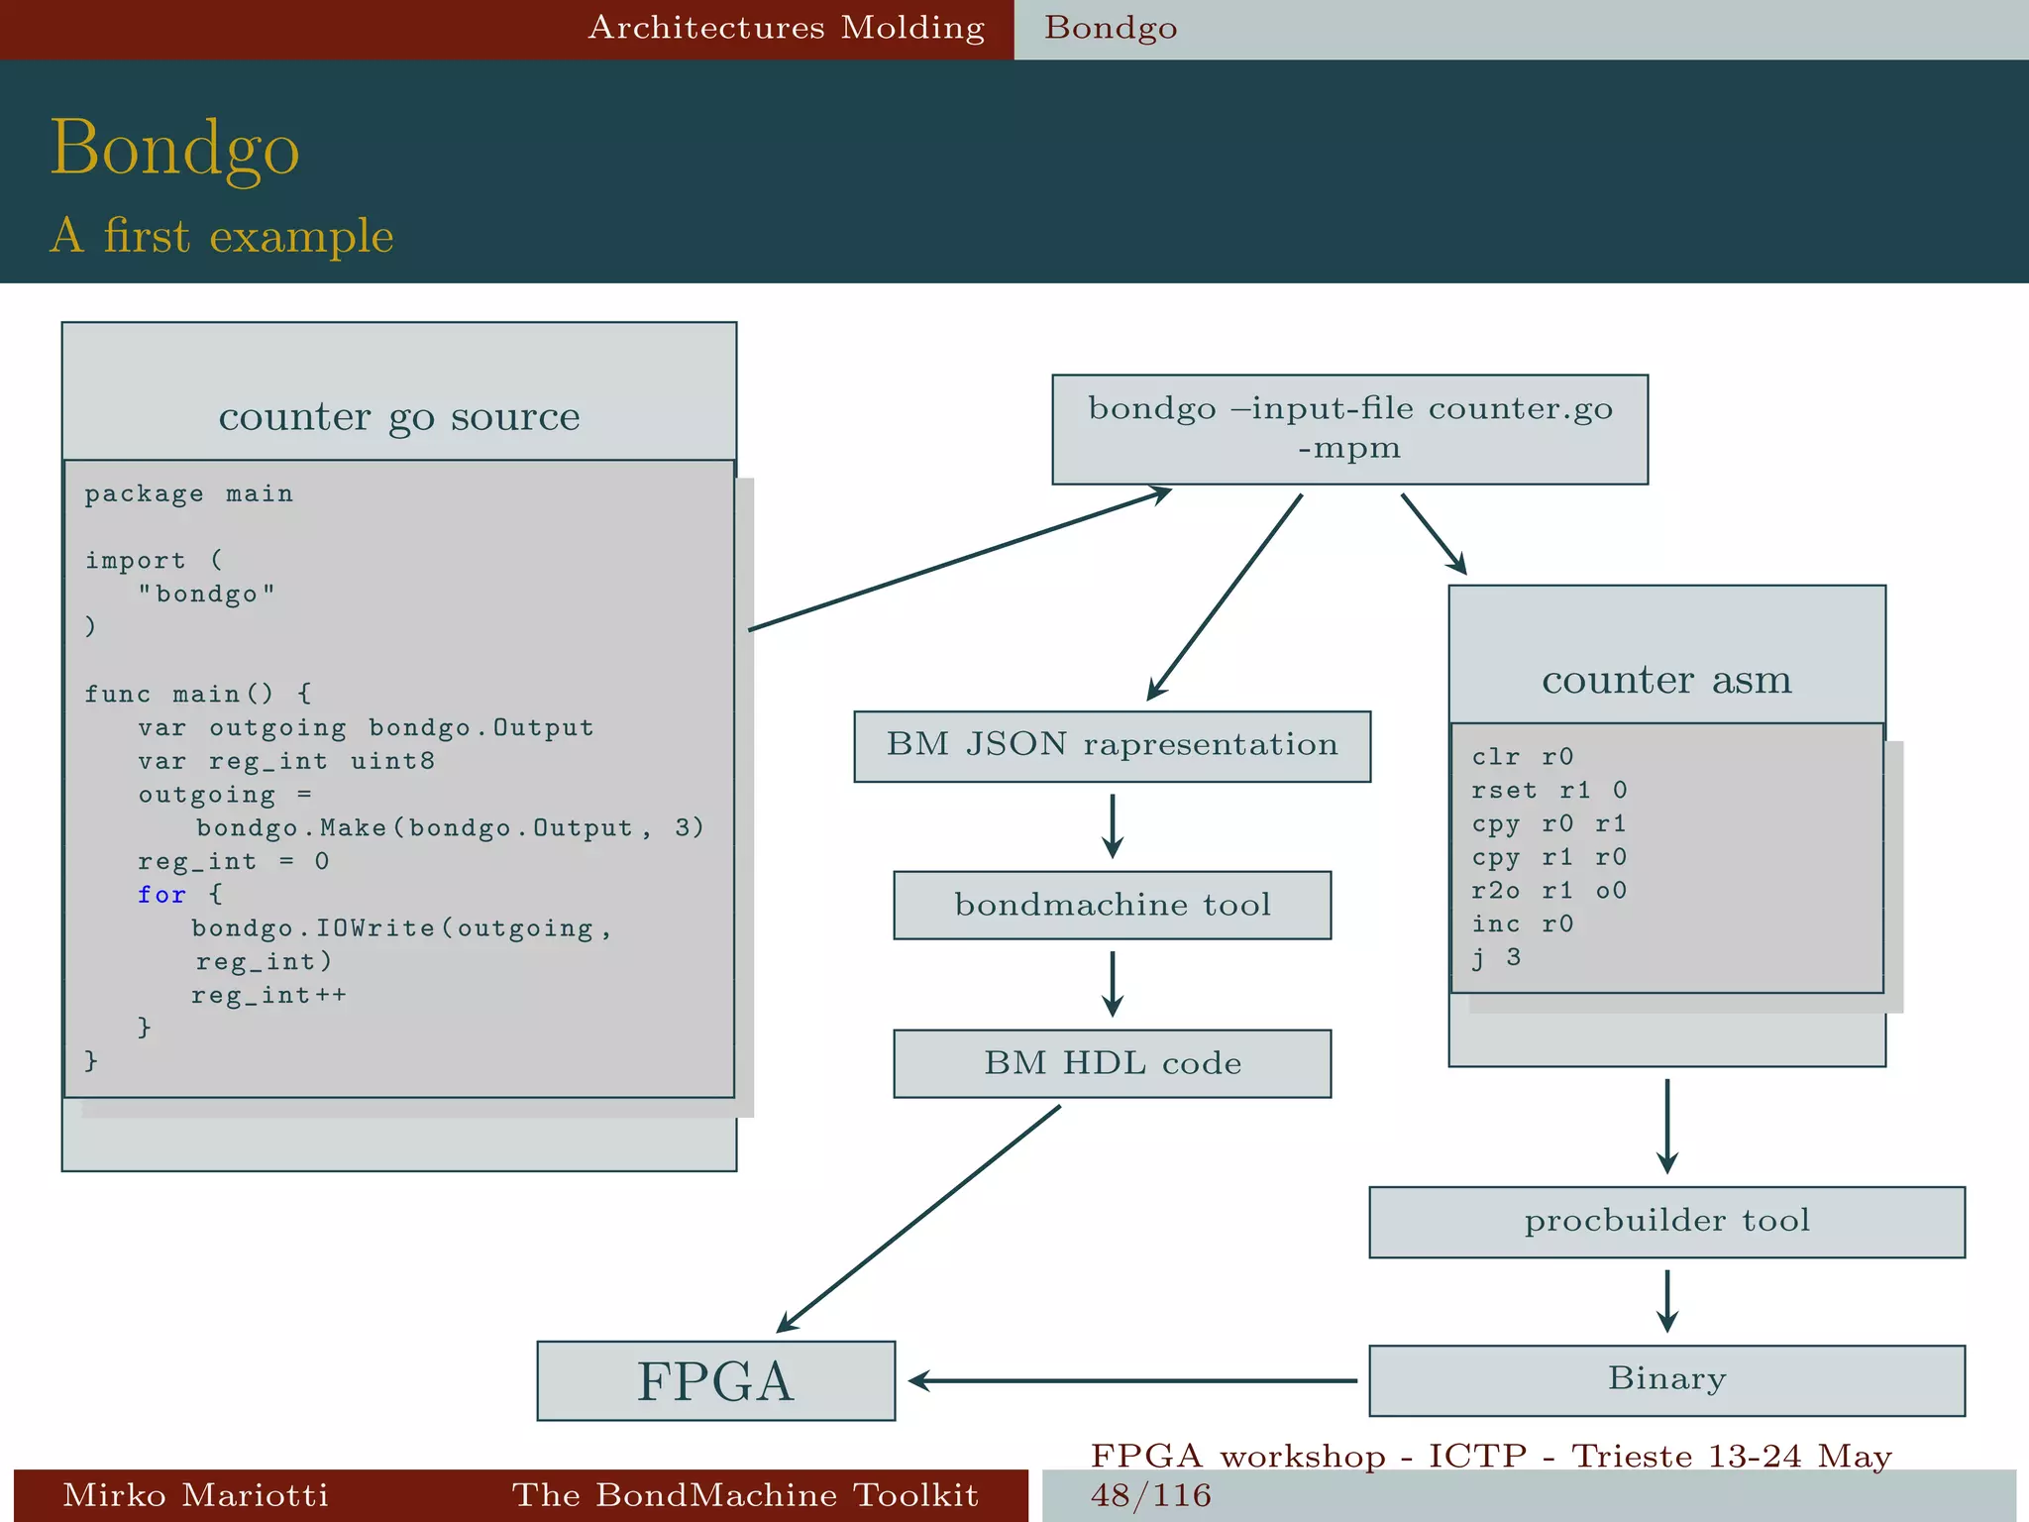This screenshot has width=2029, height=1522.
Task: Select the Binary box
Action: (x=1666, y=1379)
